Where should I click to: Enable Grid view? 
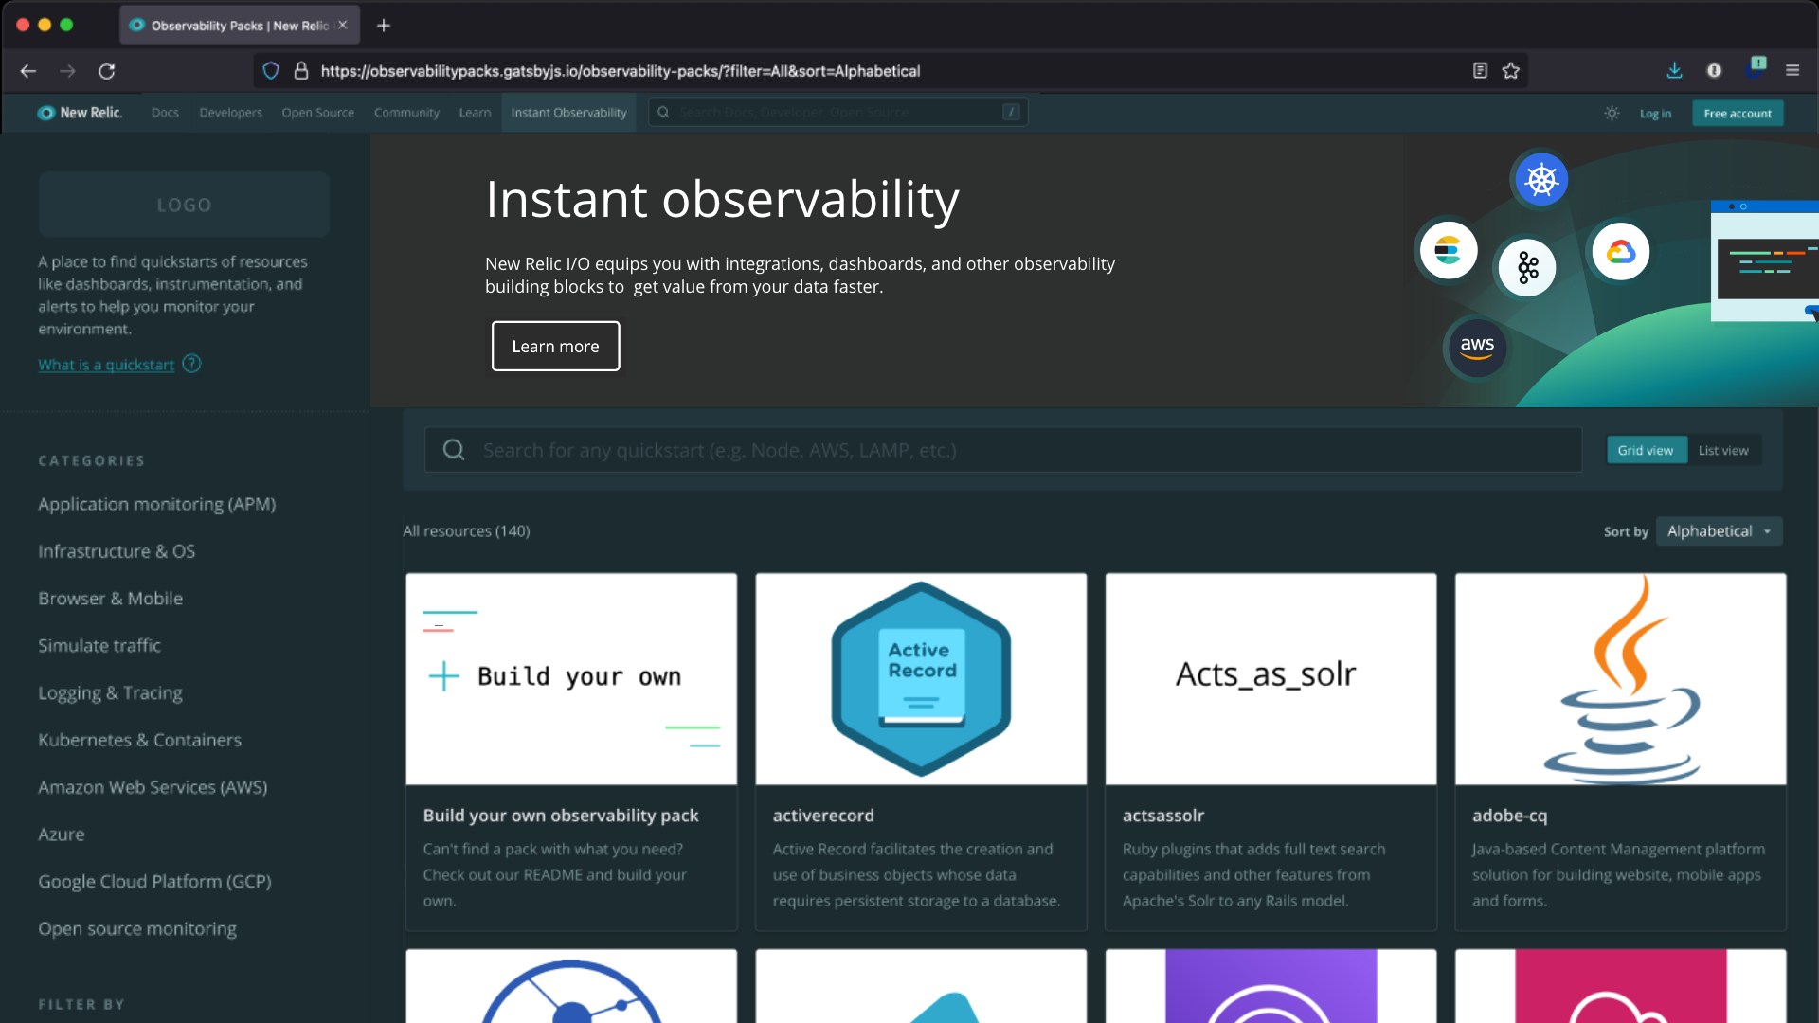coord(1646,450)
